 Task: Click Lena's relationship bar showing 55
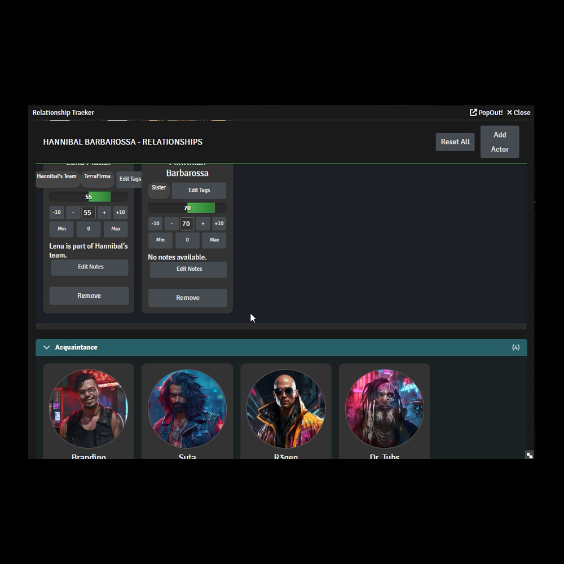pos(89,197)
